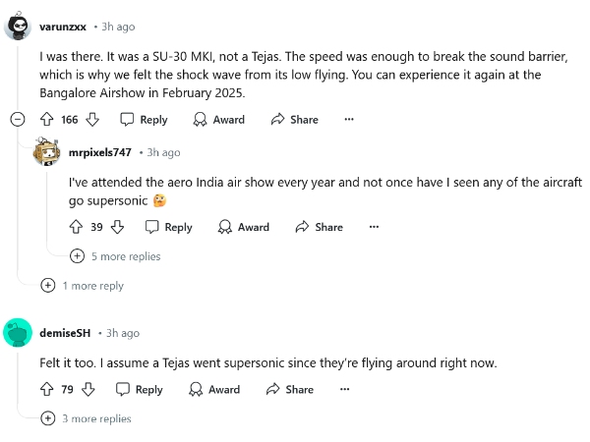Upvote varunzxx's comment
Screen dimensions: 590x442
[x=46, y=119]
